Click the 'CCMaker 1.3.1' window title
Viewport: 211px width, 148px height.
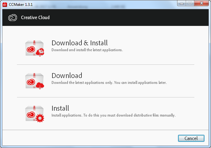click(x=21, y=5)
